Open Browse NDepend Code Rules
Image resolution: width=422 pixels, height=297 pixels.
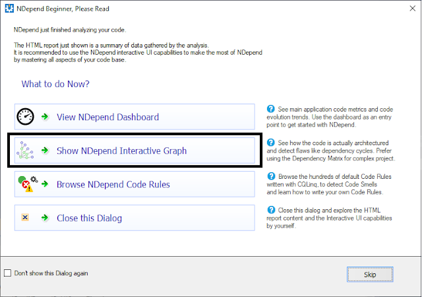tap(135, 184)
